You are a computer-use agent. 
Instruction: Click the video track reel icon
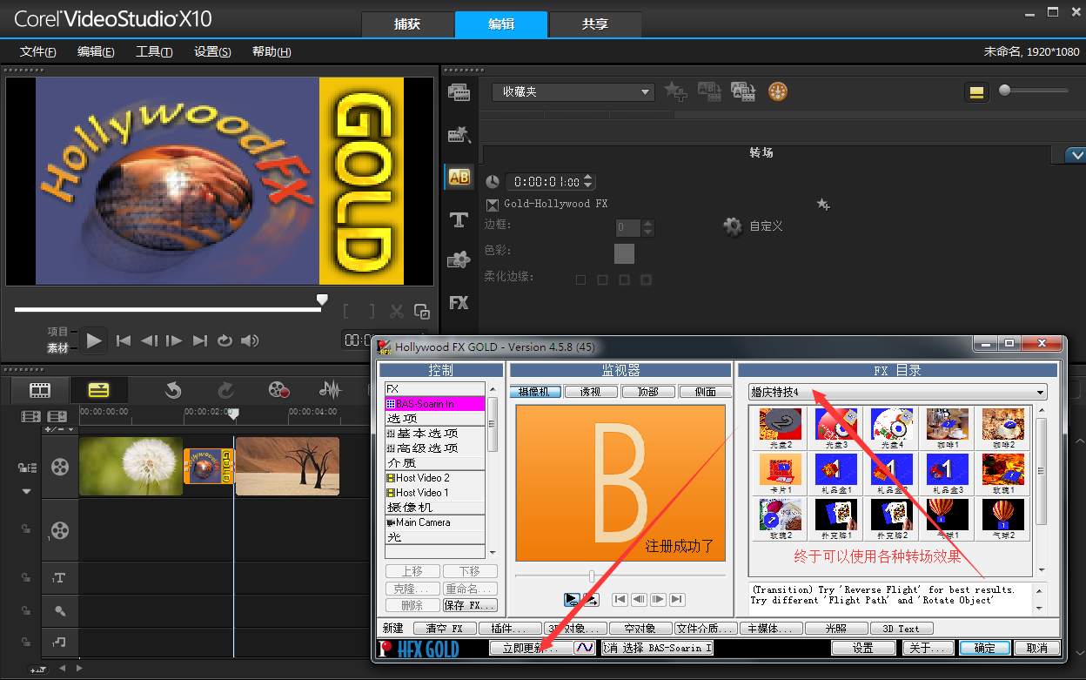(x=59, y=468)
